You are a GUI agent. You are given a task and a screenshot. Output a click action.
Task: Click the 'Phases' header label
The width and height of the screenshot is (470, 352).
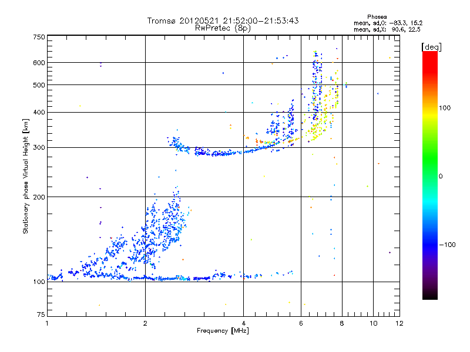[377, 17]
